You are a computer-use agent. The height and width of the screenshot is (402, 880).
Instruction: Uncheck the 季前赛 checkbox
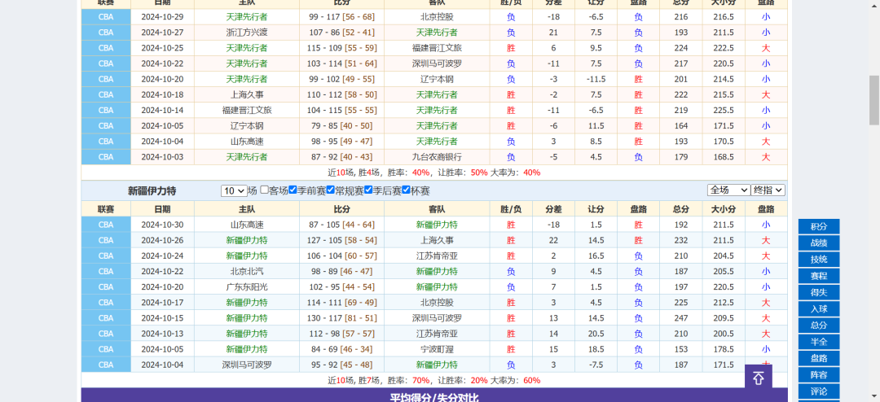click(x=293, y=190)
